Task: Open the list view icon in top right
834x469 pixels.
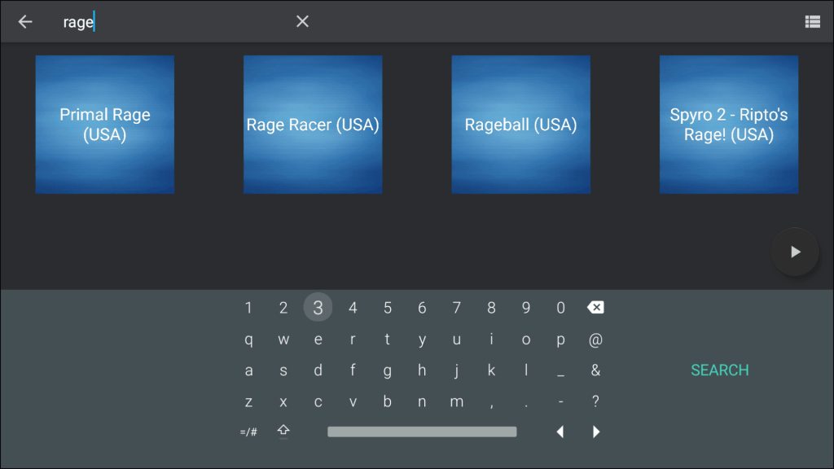Action: pos(812,22)
